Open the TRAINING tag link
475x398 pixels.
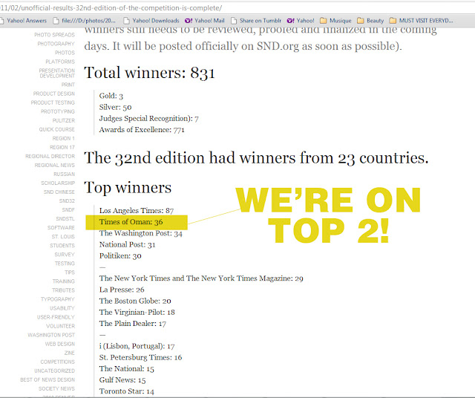(64, 281)
